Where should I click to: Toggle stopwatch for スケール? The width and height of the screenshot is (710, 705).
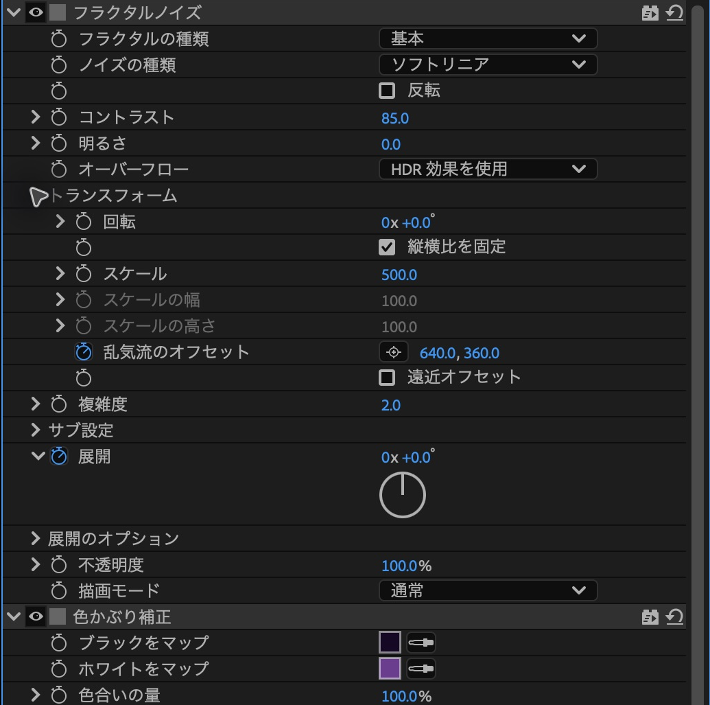click(83, 274)
